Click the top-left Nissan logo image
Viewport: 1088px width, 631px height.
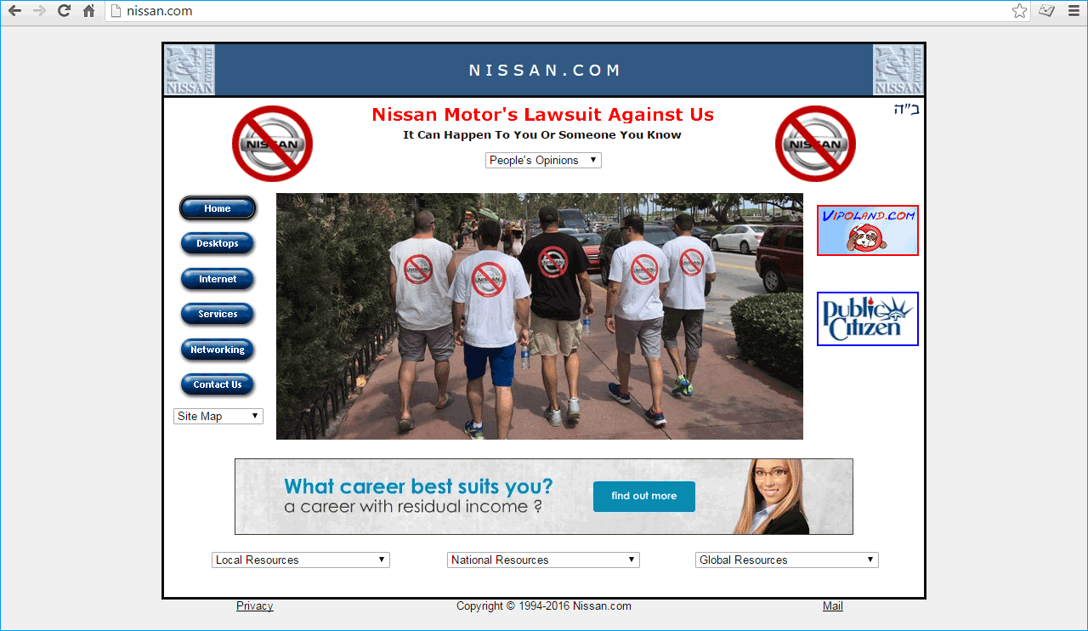190,70
